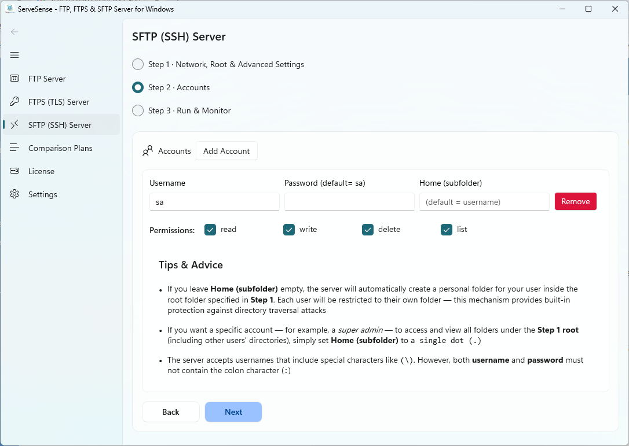Minimize the ServeSense window
629x446 pixels.
562,9
